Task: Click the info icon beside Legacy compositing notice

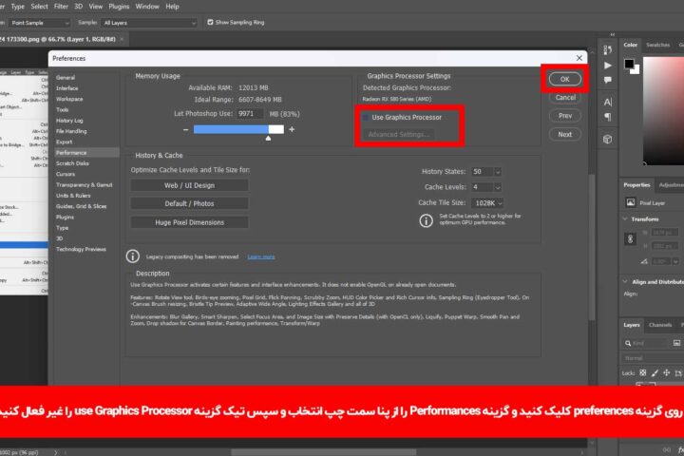Action: click(133, 256)
